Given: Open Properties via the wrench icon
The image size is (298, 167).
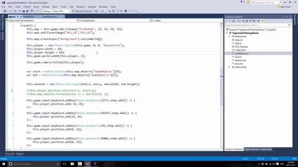Looking at the screenshot, I should pyautogui.click(x=258, y=21).
